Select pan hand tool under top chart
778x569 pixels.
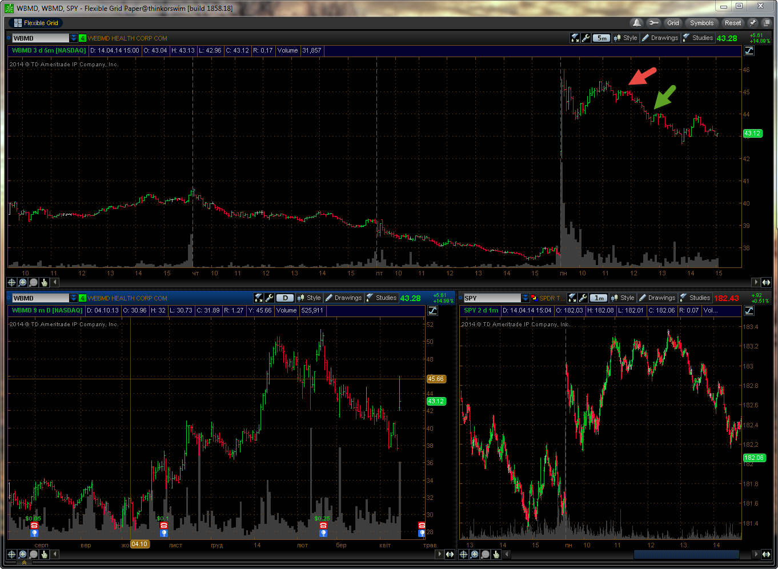[45, 282]
